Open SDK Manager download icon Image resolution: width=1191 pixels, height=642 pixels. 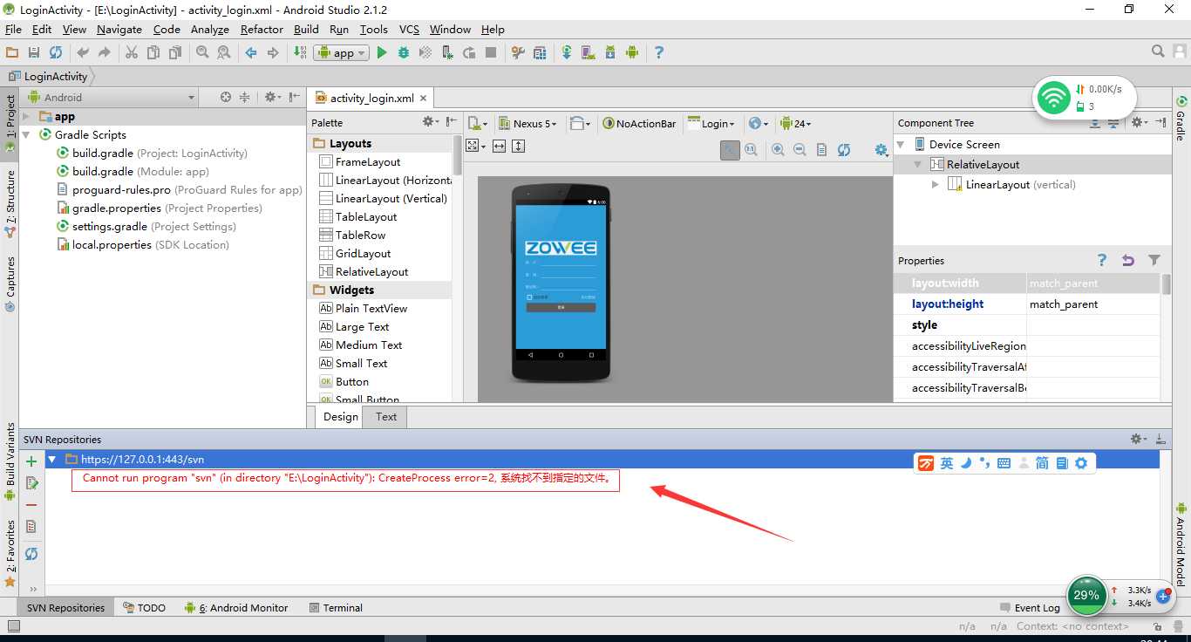click(610, 52)
